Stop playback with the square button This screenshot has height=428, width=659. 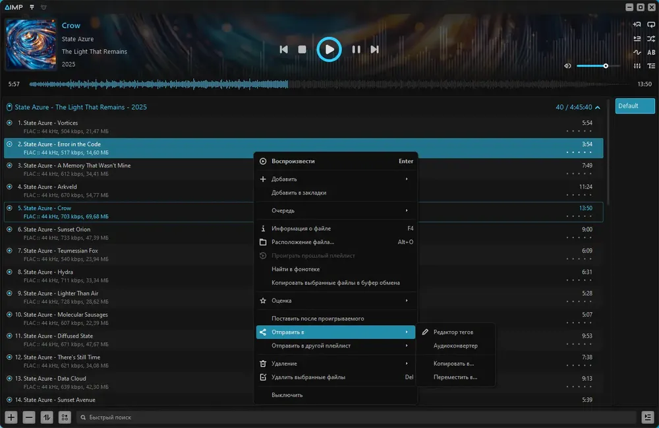coord(302,49)
